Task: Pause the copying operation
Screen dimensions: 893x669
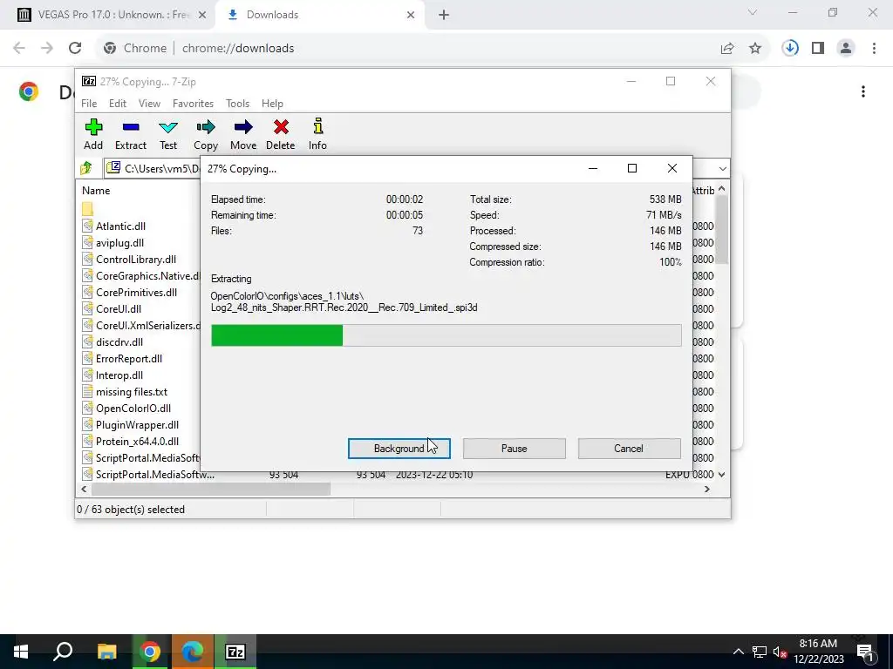Action: tap(515, 449)
